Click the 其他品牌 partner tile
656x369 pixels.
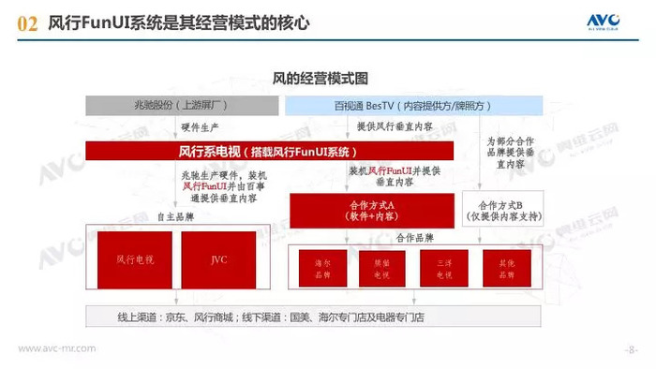(x=507, y=268)
